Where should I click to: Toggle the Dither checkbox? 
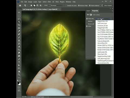pyautogui.click(x=87, y=26)
